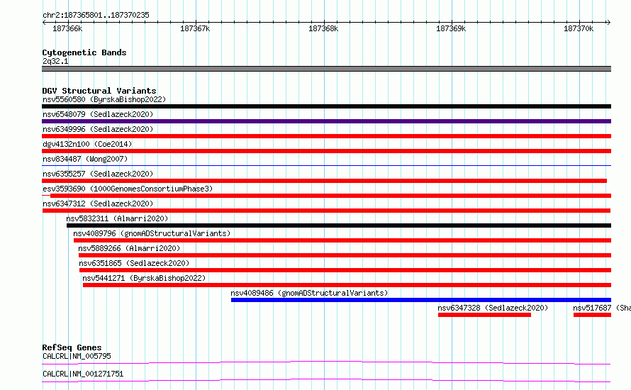The image size is (631, 390).
Task: Select the red nsv517687 variant bar
Action: click(x=593, y=315)
